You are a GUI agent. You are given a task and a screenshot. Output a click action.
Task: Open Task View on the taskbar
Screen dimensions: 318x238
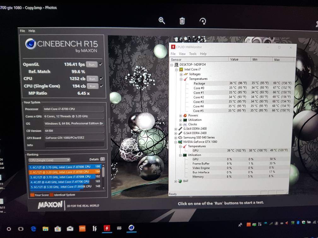point(21,229)
